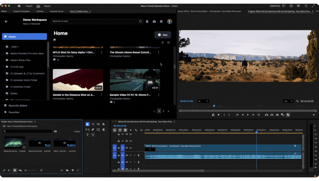Switch to Import workspace tab
Screen dimensions: 319x181
click(x=29, y=6)
